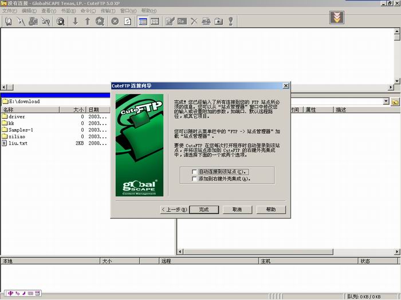This screenshot has height=300, width=401.
Task: Open the 书签(B) menu
Action: 68,11
